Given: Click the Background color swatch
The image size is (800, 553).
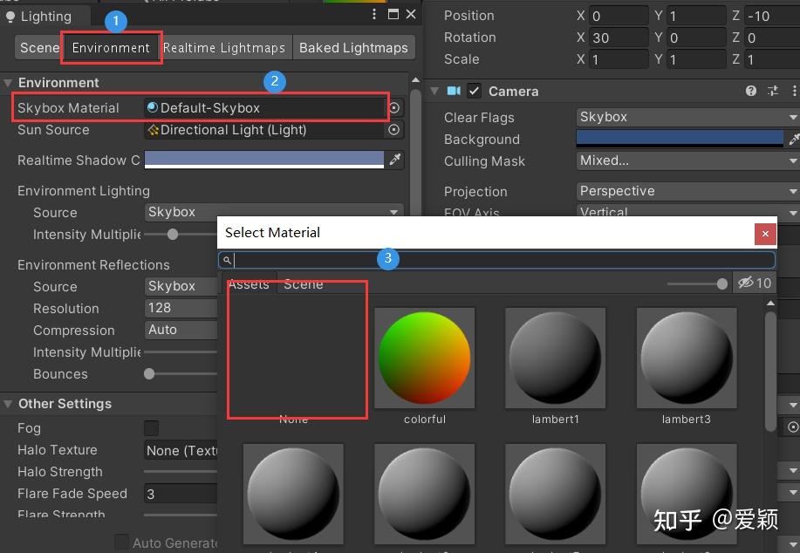Looking at the screenshot, I should point(680,138).
